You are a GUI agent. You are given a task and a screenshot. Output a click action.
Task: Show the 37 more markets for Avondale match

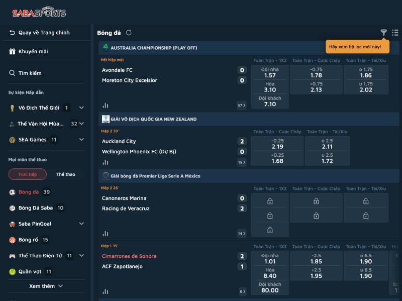[x=241, y=106]
